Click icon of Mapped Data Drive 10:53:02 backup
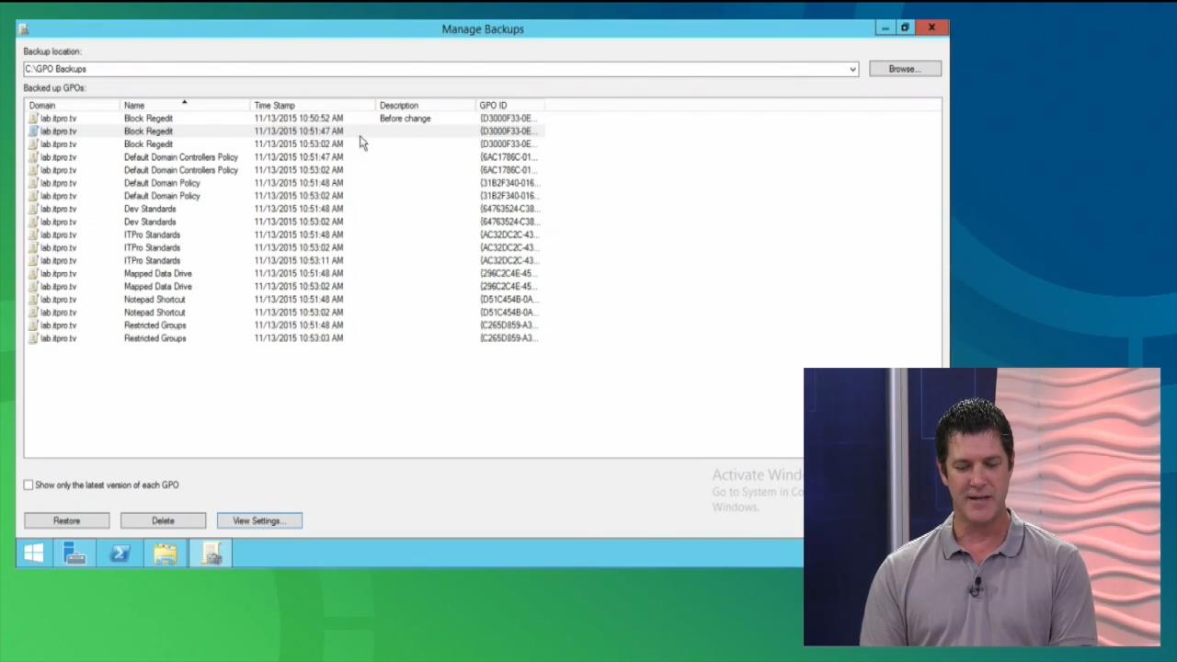Screen dimensions: 1177x662 coord(33,286)
